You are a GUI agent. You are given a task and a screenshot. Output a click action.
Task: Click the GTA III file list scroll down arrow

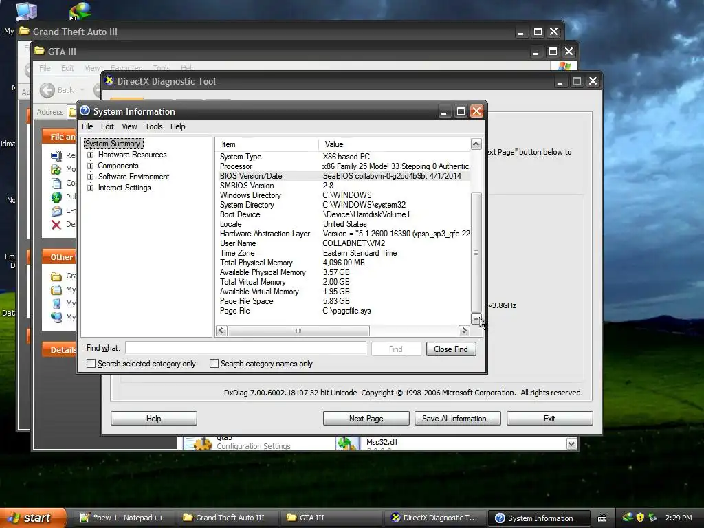tap(571, 444)
